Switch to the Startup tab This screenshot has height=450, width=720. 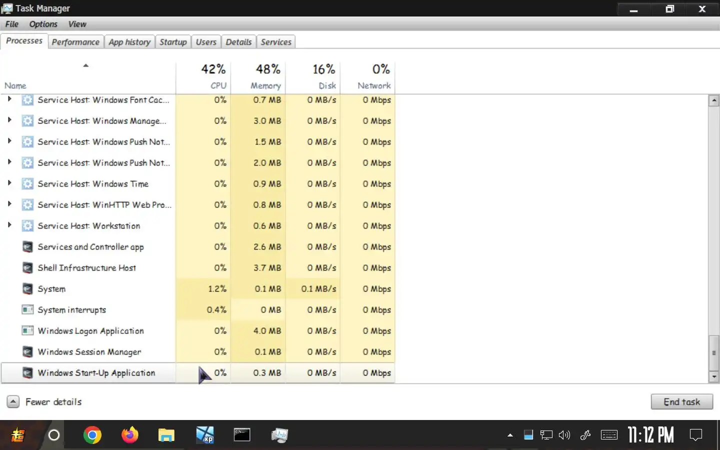173,42
